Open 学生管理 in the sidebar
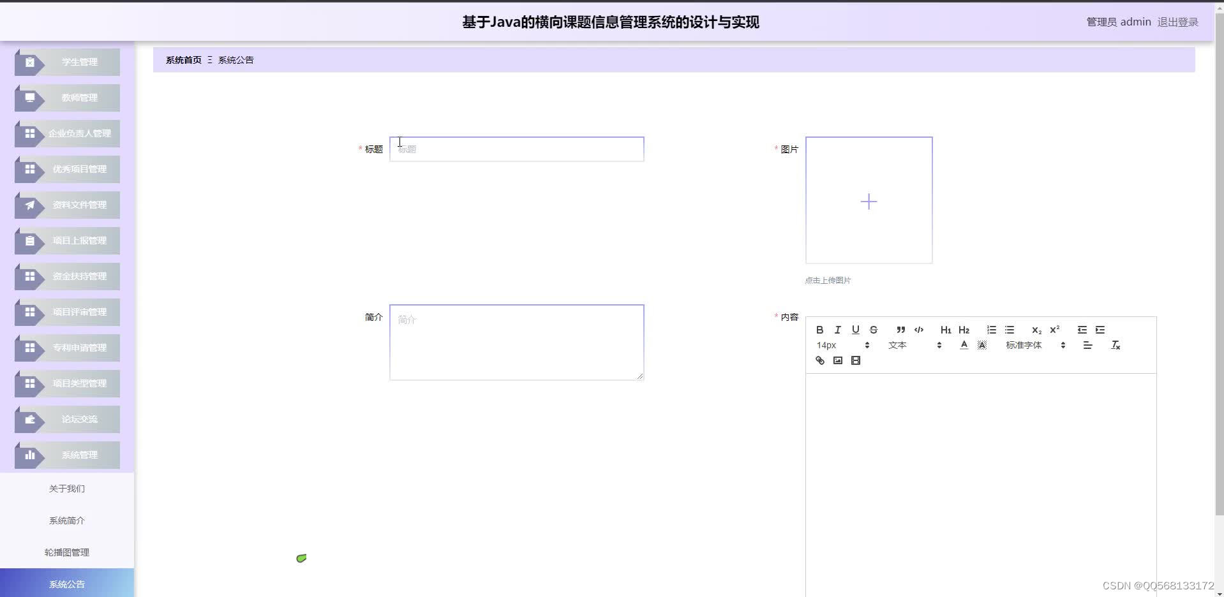 coord(67,63)
